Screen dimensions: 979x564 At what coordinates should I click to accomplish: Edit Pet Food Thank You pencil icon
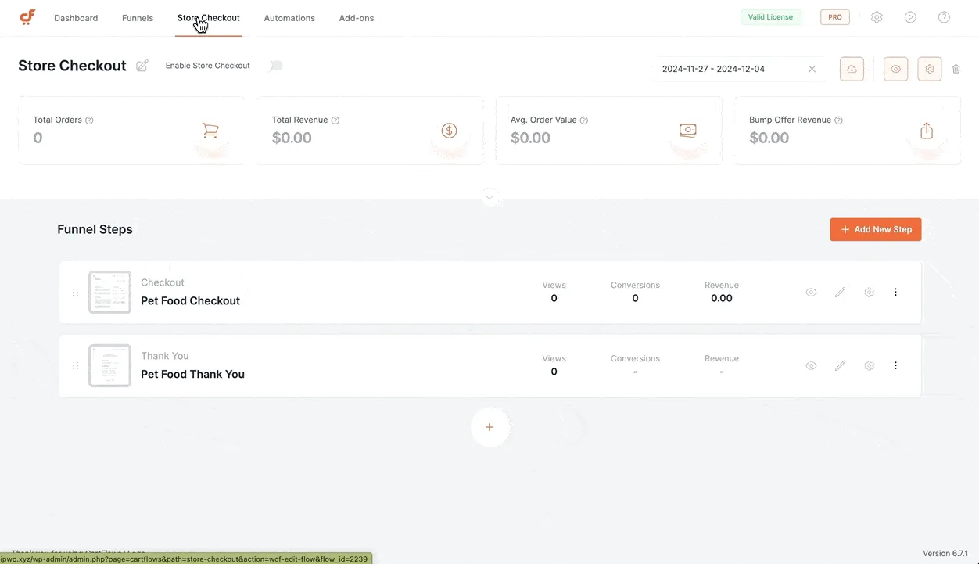(x=840, y=366)
